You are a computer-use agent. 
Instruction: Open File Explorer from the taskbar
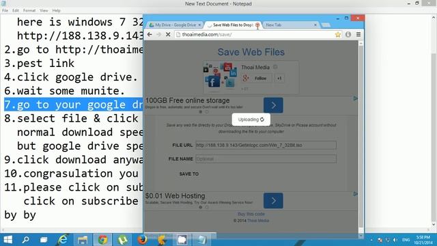click(x=83, y=240)
